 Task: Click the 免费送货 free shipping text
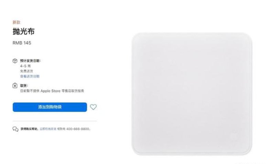click(x=26, y=71)
